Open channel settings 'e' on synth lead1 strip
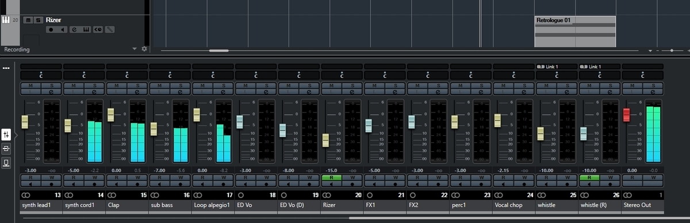 tap(51, 92)
